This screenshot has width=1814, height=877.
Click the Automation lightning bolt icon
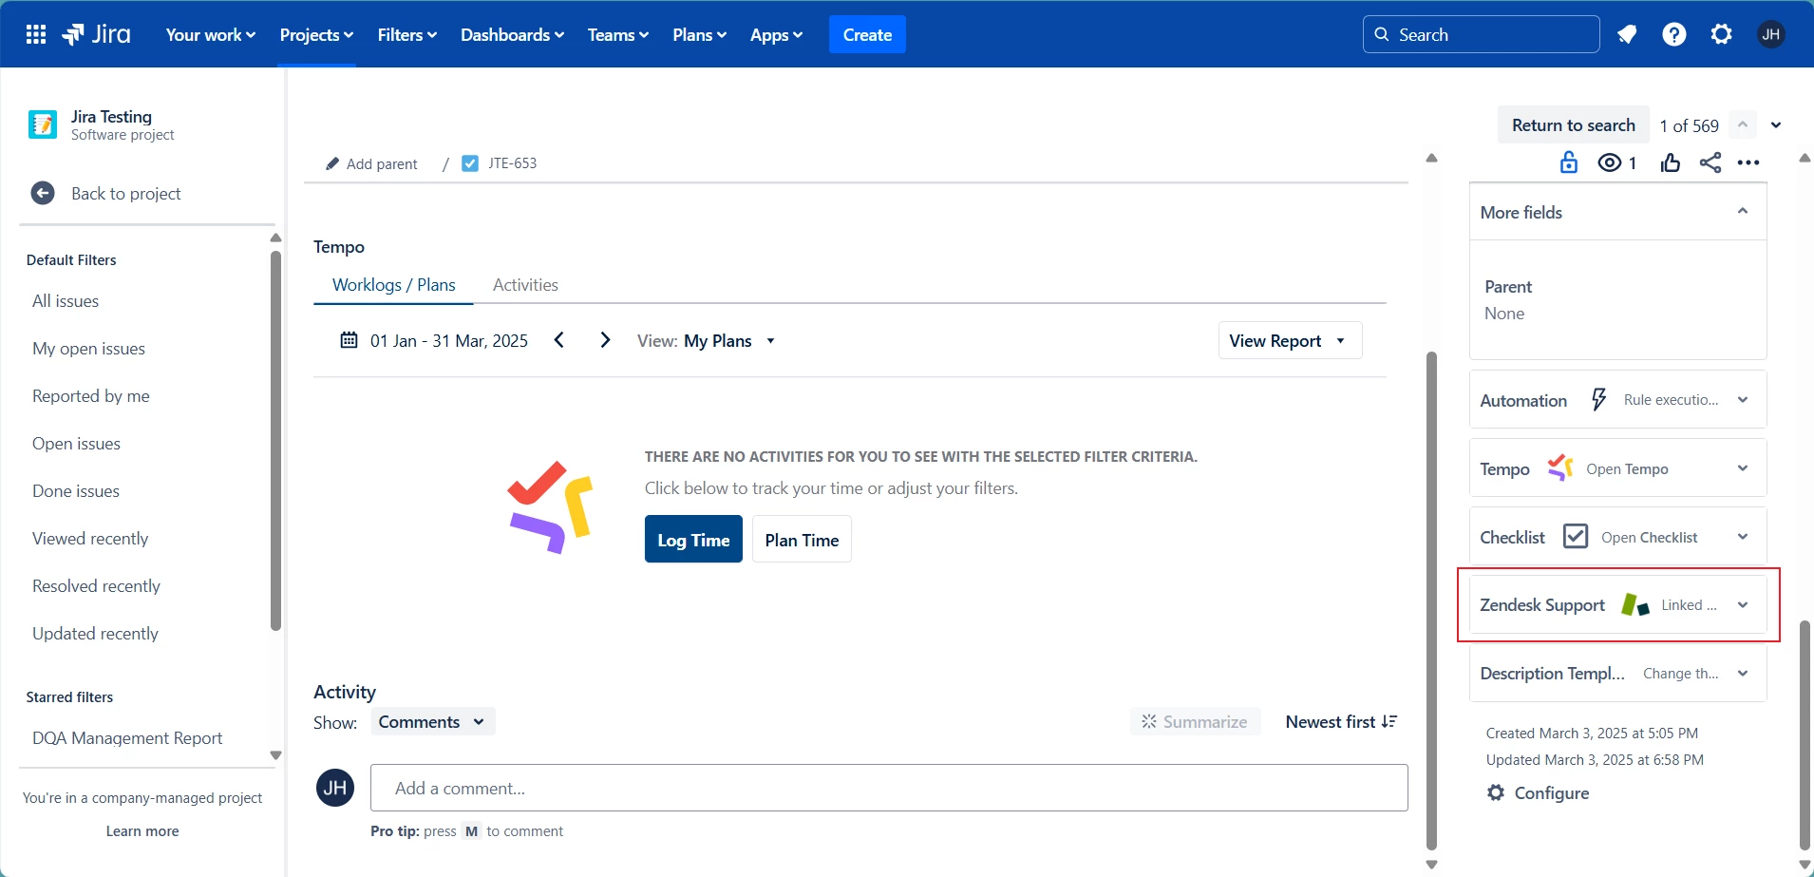1598,399
